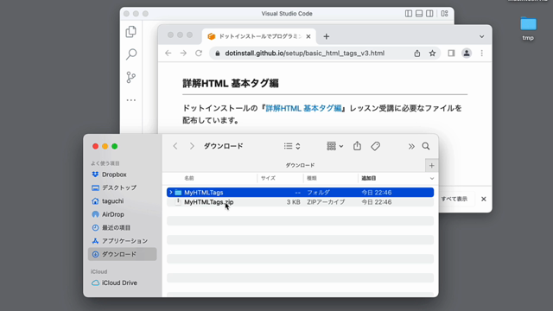View site info lock icon

218,54
